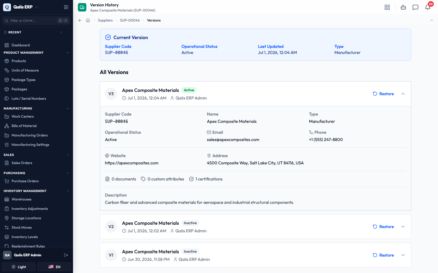Viewport: 438px width, 273px height.
Task: Click the green supplier truck icon
Action: [x=82, y=7]
